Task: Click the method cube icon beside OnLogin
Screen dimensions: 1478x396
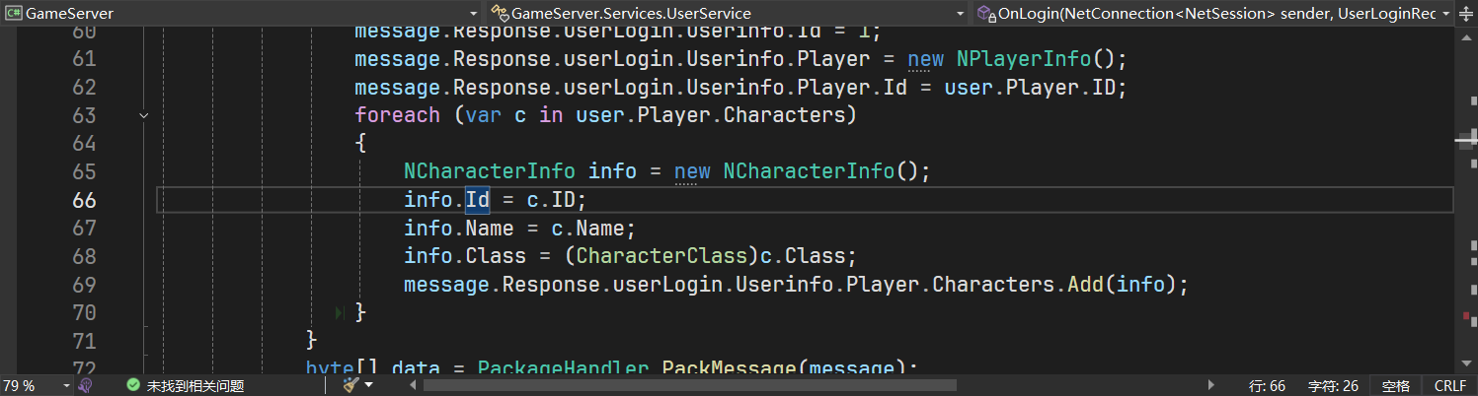Action: tap(985, 13)
